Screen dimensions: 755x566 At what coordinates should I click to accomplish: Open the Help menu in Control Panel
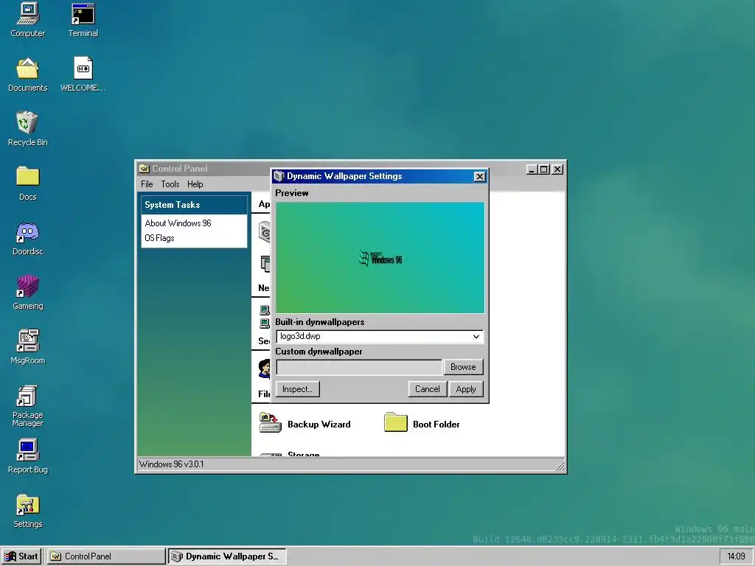point(195,184)
